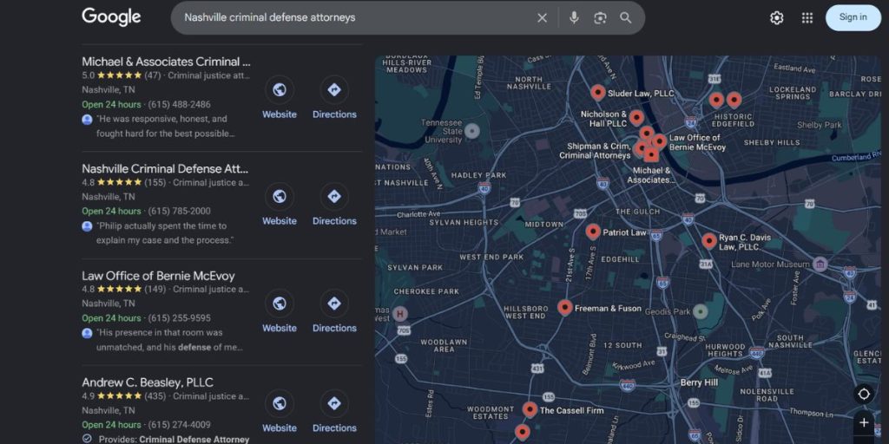Screen dimensions: 889x444
Task: Click the (47) review count for Michael & Associates
Action: pyautogui.click(x=153, y=75)
